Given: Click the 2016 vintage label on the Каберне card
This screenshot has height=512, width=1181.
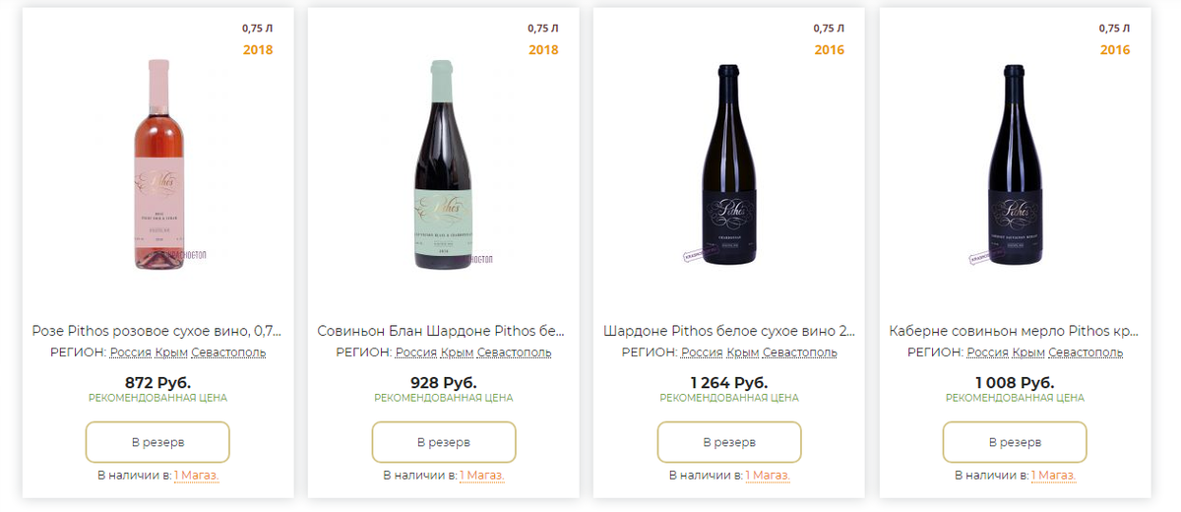Looking at the screenshot, I should [x=1115, y=50].
